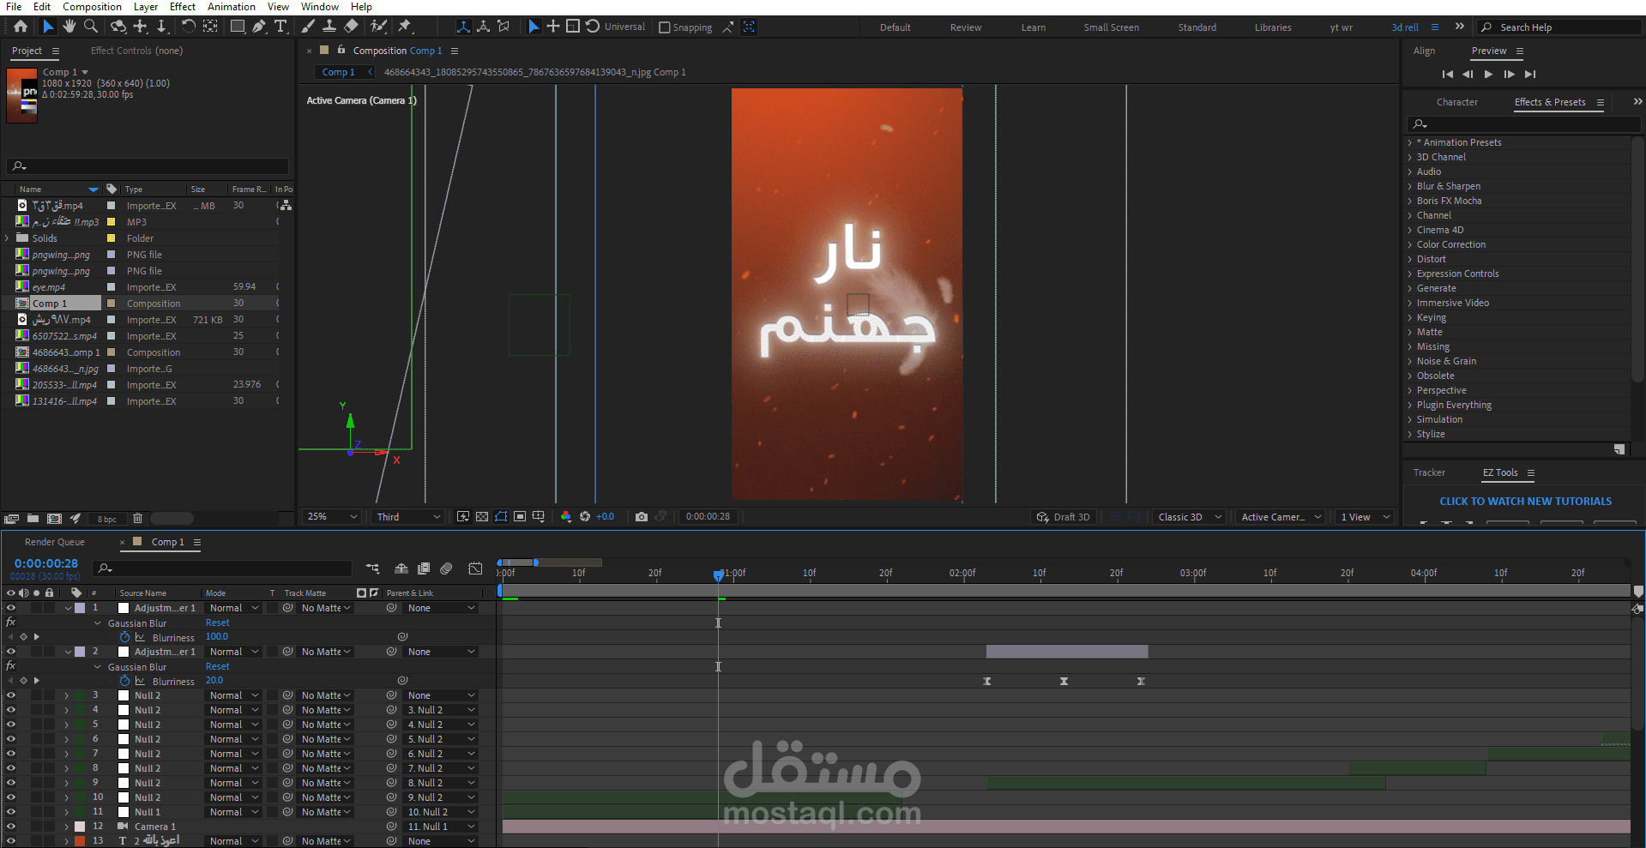
Task: Open the 1 View layout dropdown
Action: tap(1365, 517)
